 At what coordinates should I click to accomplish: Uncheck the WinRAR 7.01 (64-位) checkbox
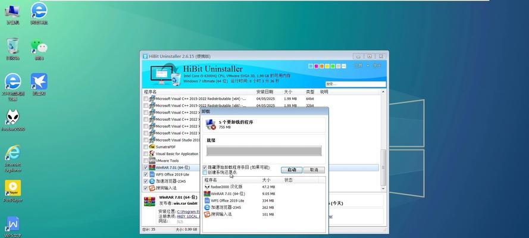(145, 168)
